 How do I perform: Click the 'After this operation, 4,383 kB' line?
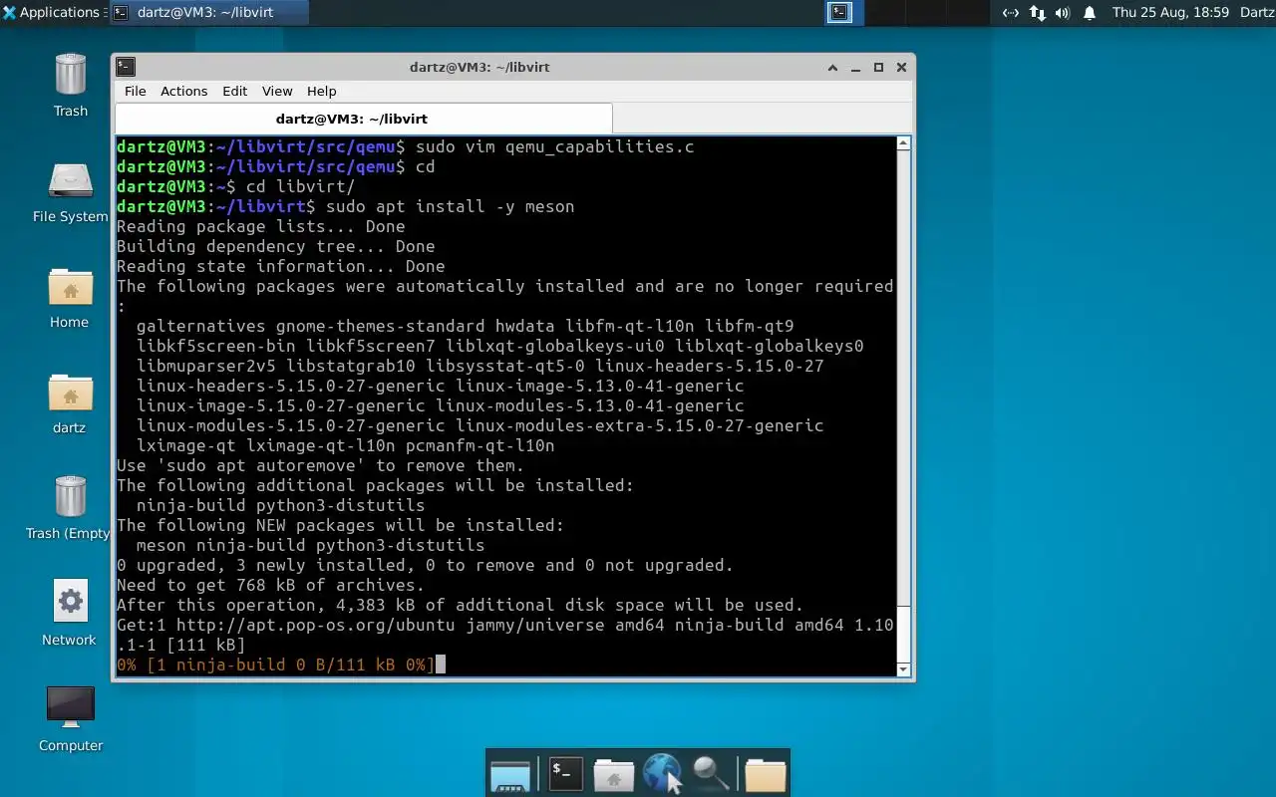coord(460,606)
